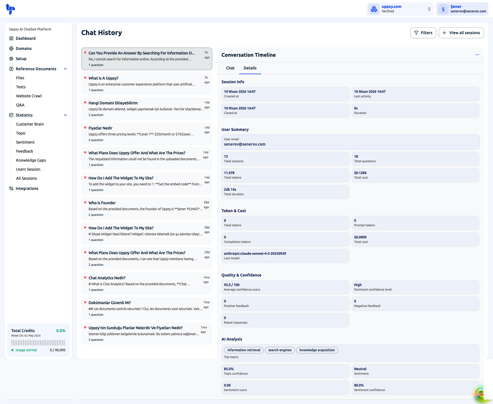Image resolution: width=493 pixels, height=404 pixels.
Task: Go to Feedback statistics
Action: point(25,151)
